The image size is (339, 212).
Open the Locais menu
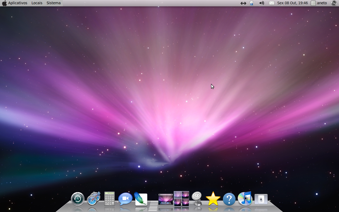click(x=37, y=3)
